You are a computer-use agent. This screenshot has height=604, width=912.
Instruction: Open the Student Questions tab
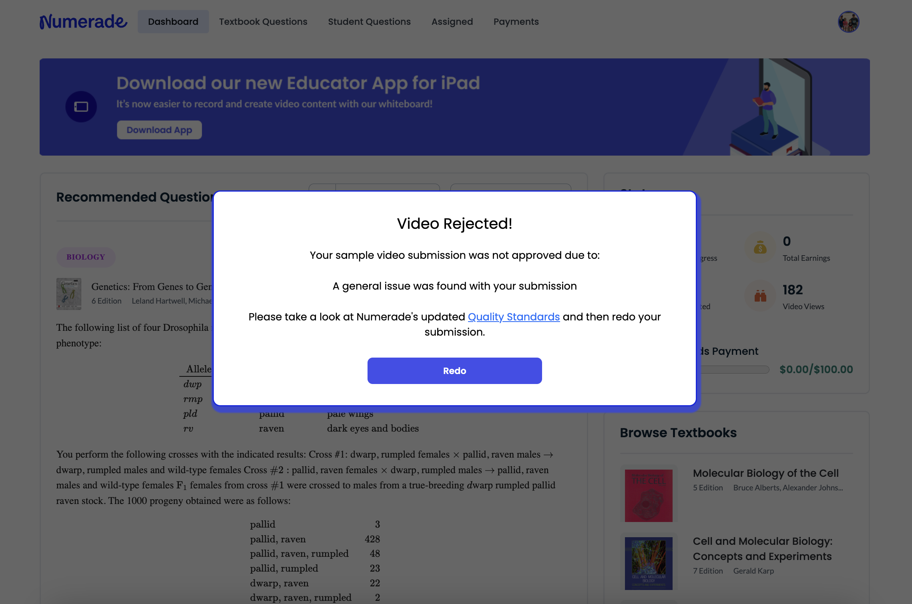click(369, 22)
